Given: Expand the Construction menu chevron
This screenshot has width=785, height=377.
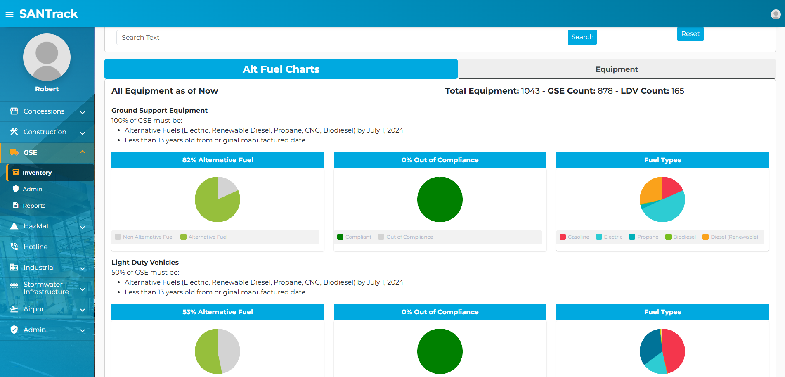Looking at the screenshot, I should tap(83, 133).
